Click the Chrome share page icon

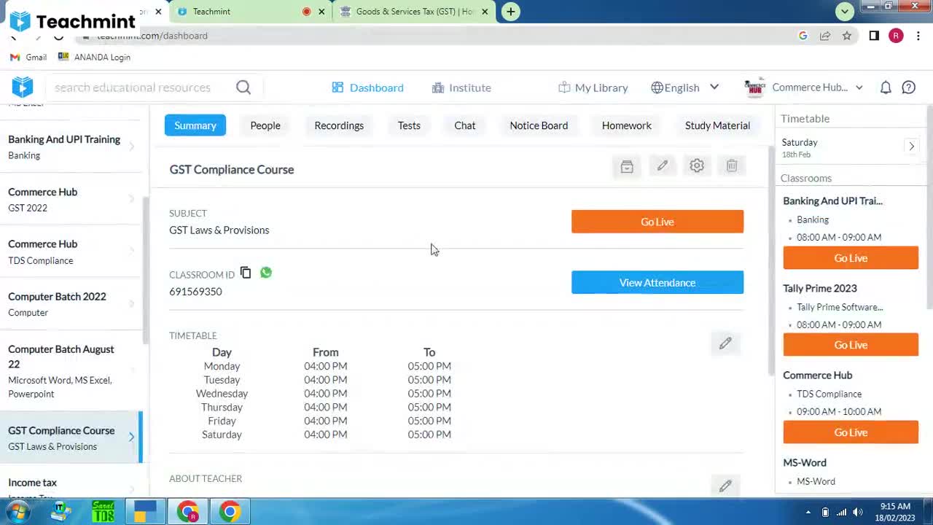(x=825, y=36)
